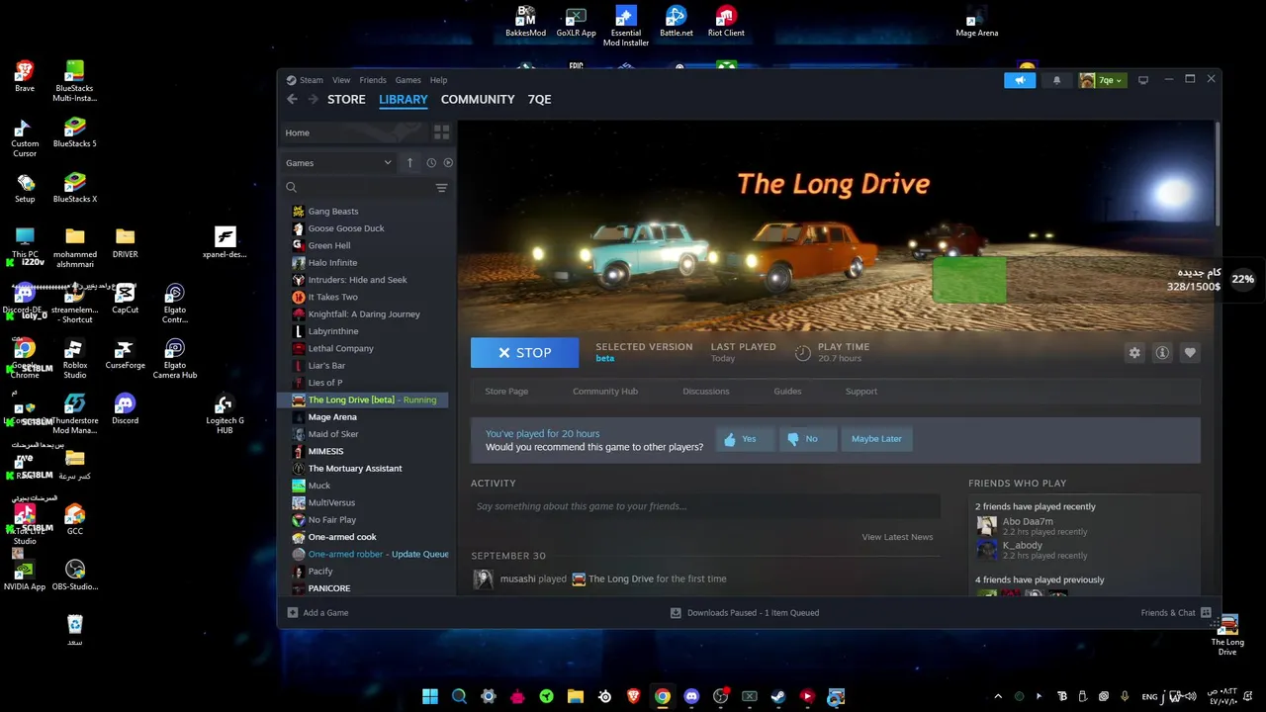Screen dimensions: 1266x712
Task: Go to the COMMUNITY tab
Action: [x=478, y=99]
